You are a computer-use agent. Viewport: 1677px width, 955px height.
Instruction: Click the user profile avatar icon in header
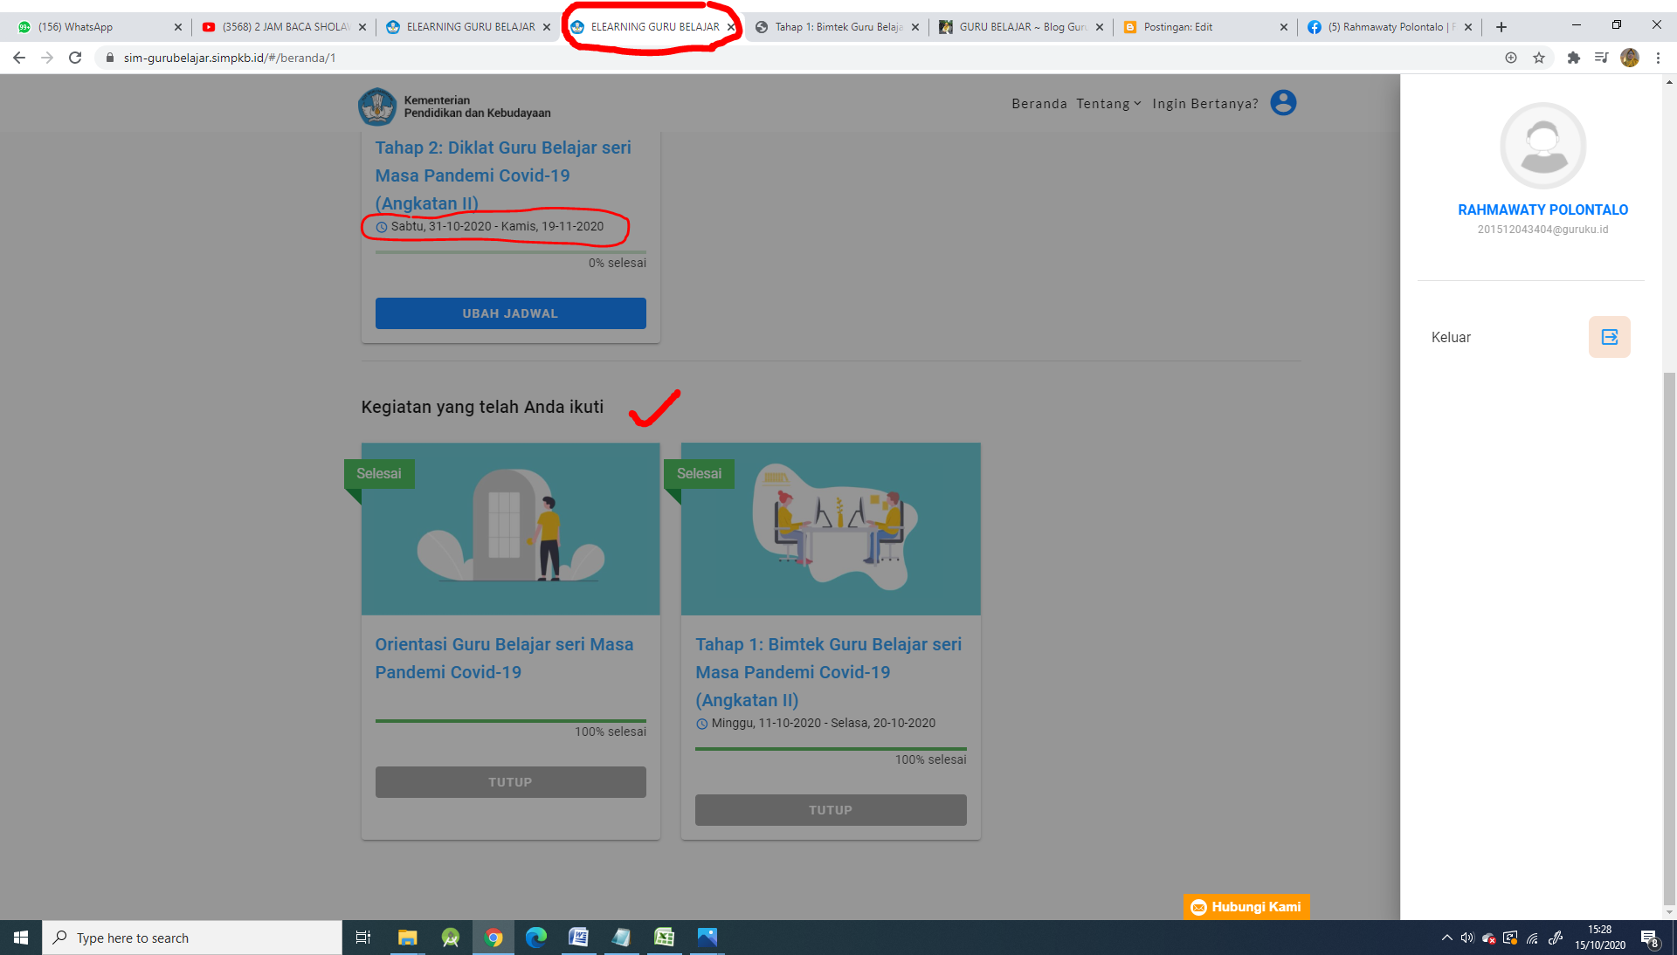[x=1283, y=103]
